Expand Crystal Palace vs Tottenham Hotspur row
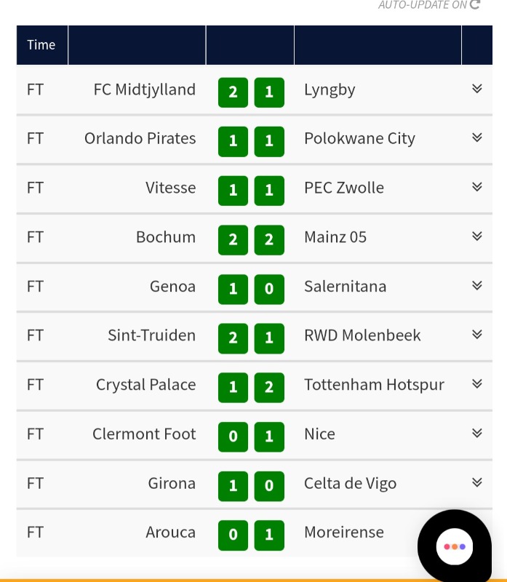The height and width of the screenshot is (582, 507). coord(476,384)
